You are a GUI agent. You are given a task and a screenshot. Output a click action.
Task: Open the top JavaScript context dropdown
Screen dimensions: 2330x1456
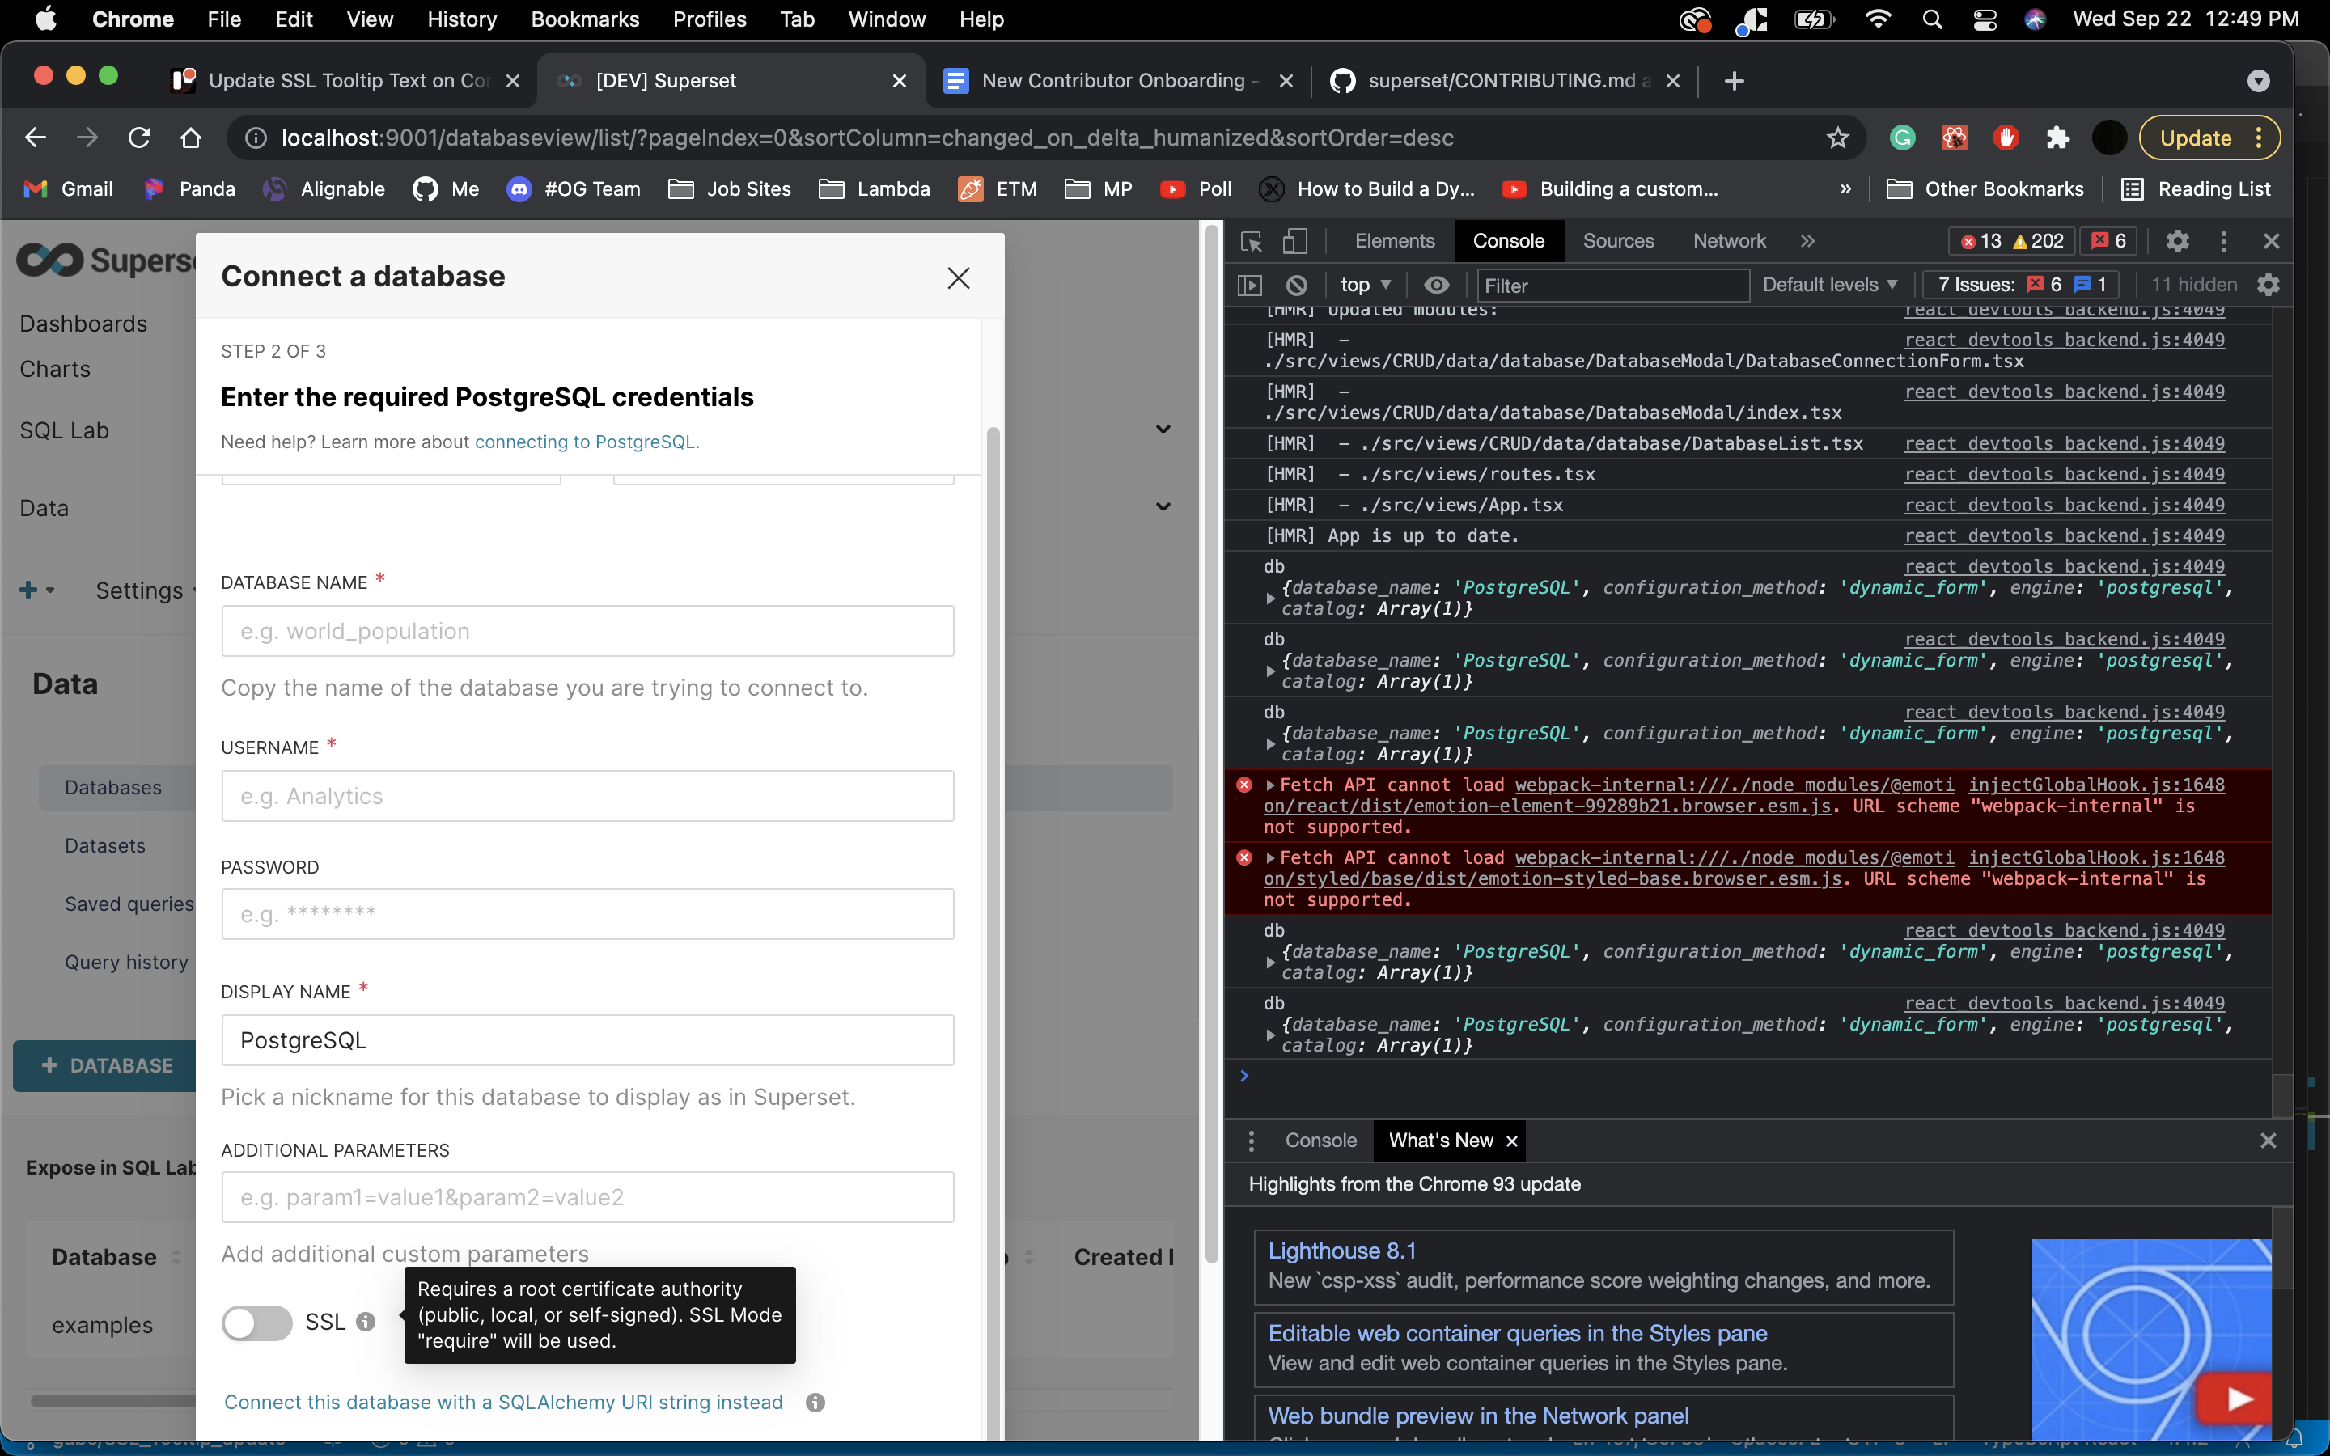tap(1364, 285)
